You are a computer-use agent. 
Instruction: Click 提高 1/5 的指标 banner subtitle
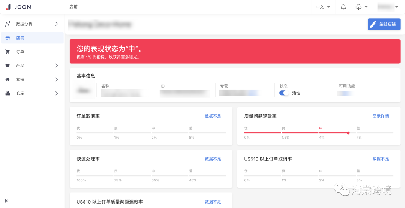(x=108, y=57)
